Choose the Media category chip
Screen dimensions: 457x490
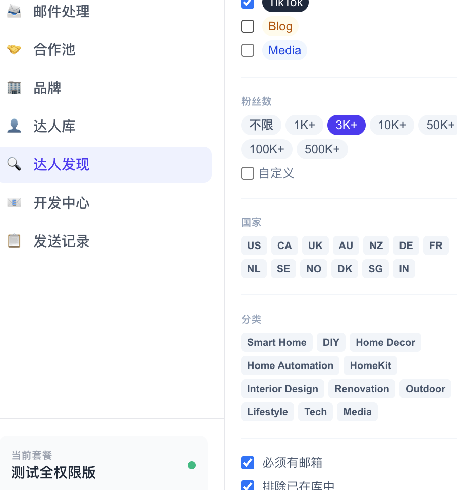click(x=357, y=412)
